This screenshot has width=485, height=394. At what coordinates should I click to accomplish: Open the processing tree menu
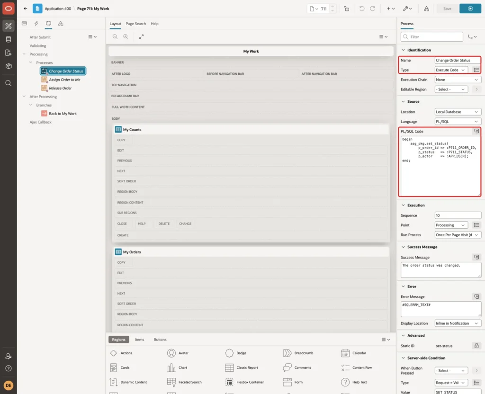pyautogui.click(x=92, y=36)
